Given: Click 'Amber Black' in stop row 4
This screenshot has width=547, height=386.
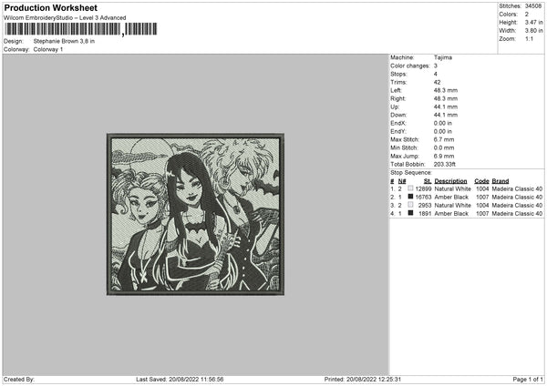Looking at the screenshot, I should click(451, 214).
